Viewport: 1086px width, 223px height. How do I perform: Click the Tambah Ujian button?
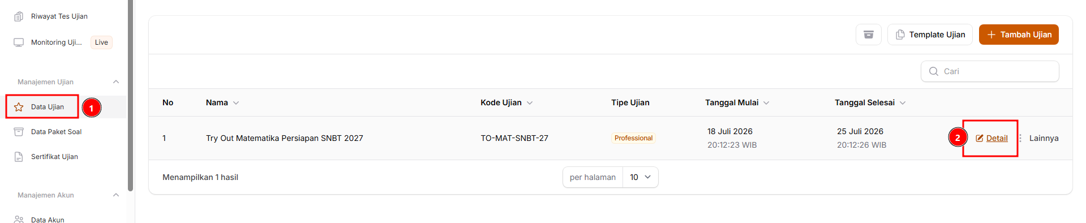(x=1019, y=35)
